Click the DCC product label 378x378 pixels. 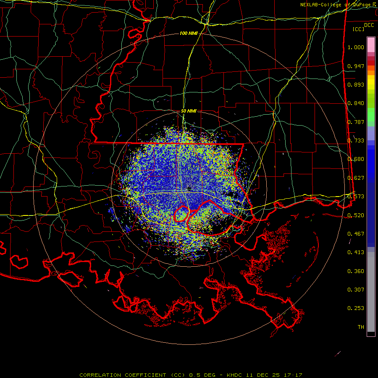(369, 25)
